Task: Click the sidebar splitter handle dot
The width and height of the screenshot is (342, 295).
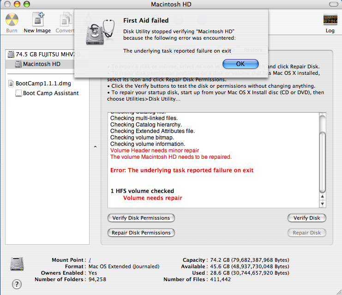Action: click(x=95, y=147)
